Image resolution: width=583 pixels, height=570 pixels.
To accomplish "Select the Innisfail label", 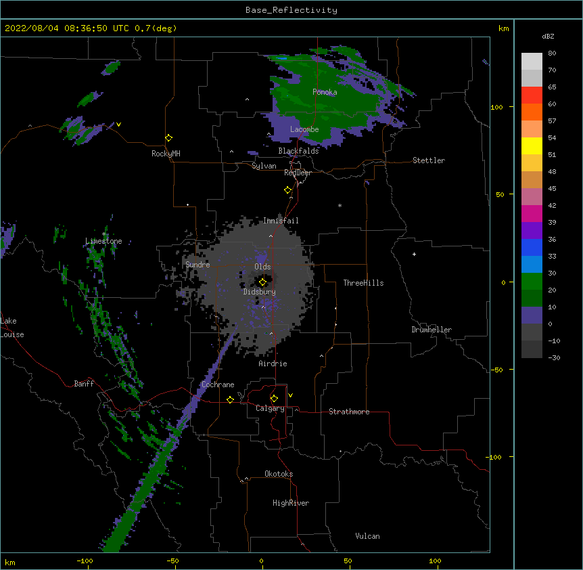I will pyautogui.click(x=281, y=221).
